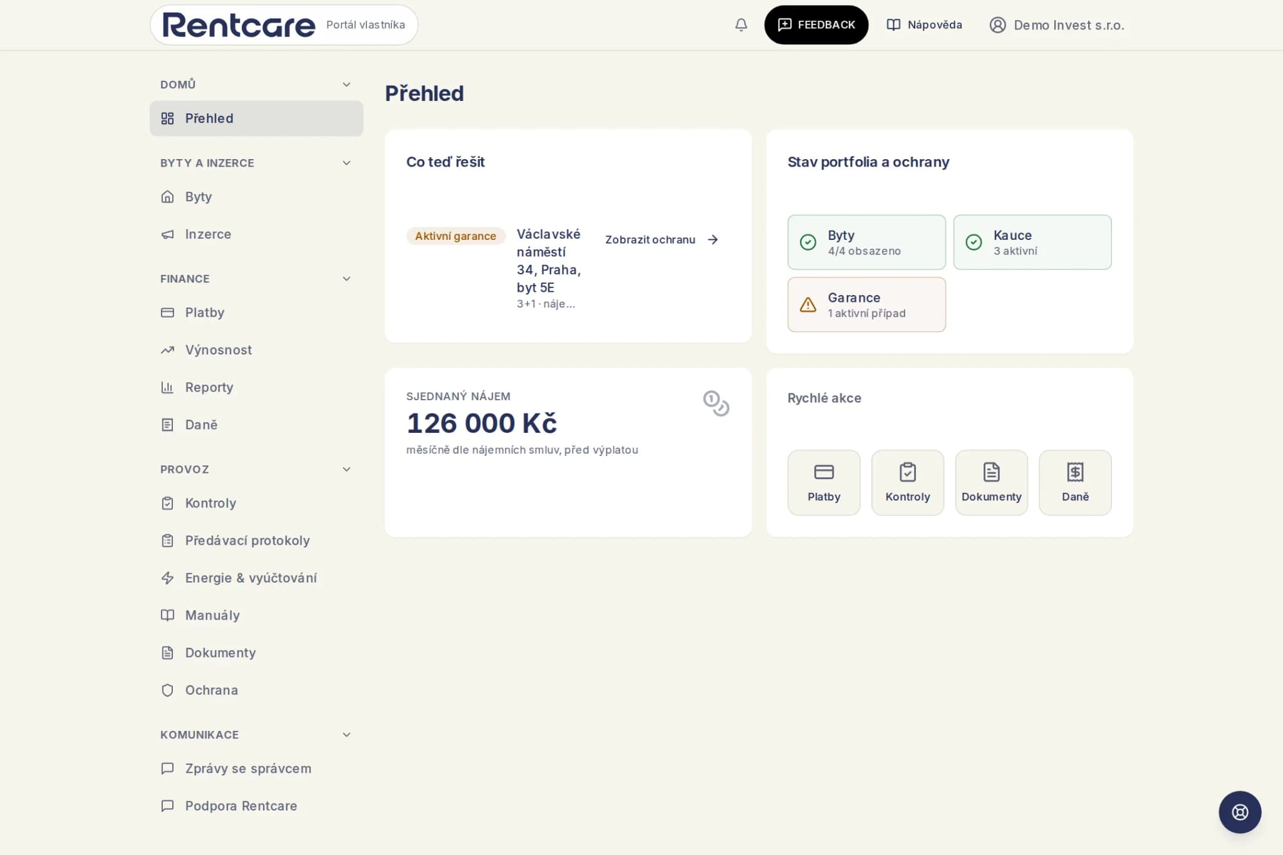Screen dimensions: 1283x855
Task: Click the Inzerce megaphone icon
Action: click(x=167, y=234)
